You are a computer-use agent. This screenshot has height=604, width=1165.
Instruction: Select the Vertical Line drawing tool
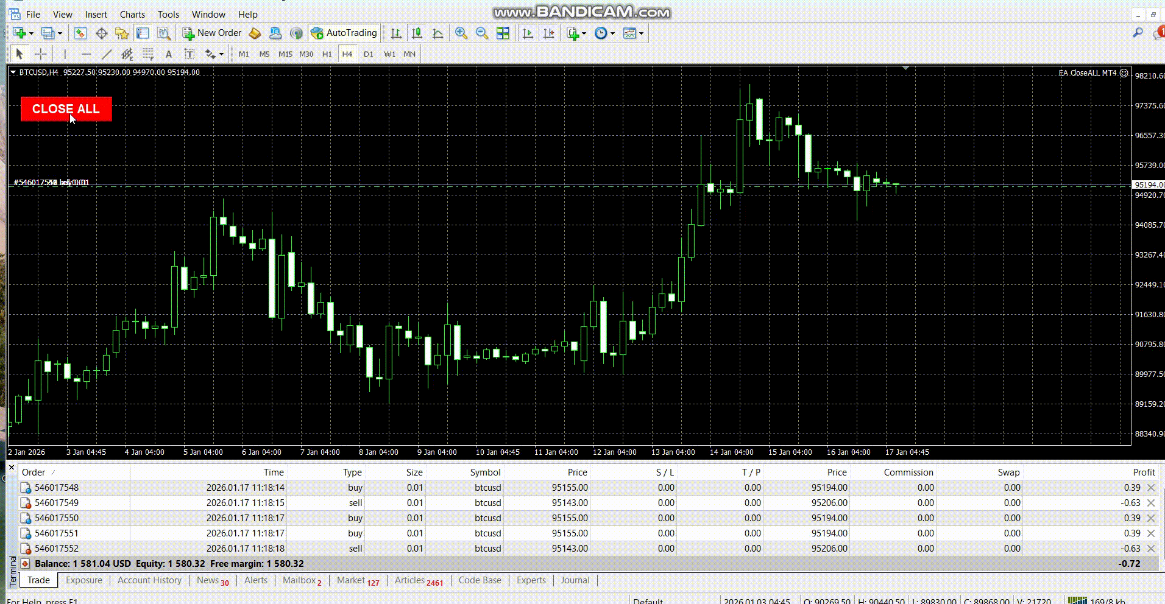pos(65,54)
